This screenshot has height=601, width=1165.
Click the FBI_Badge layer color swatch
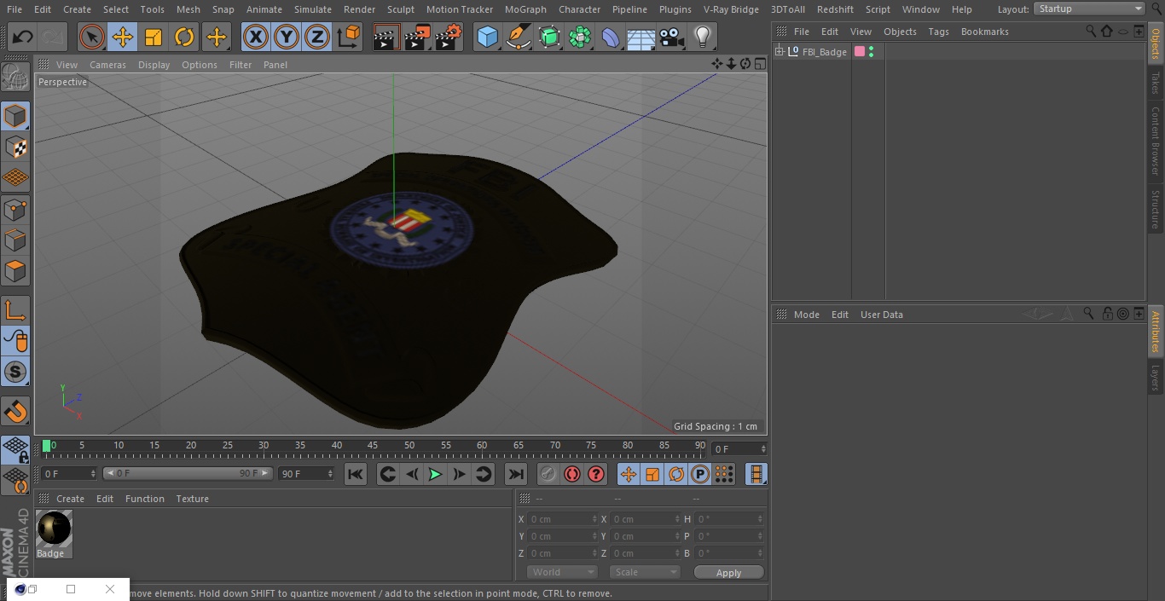pos(860,52)
